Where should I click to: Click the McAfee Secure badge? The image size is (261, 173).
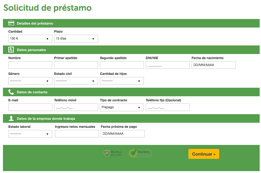(113, 153)
